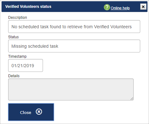Select the Timestamp date field

[25, 66]
